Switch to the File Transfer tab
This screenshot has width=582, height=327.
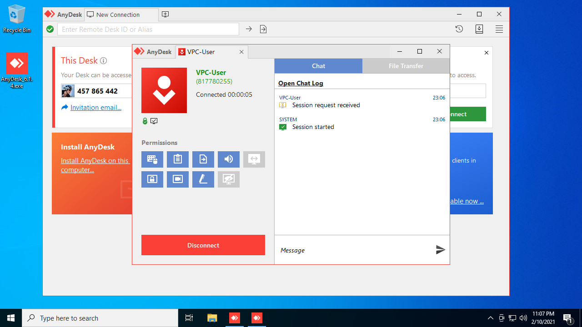tap(406, 66)
